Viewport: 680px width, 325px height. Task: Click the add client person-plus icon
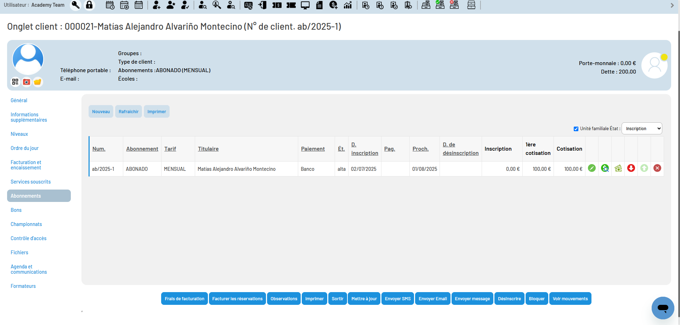click(x=157, y=5)
